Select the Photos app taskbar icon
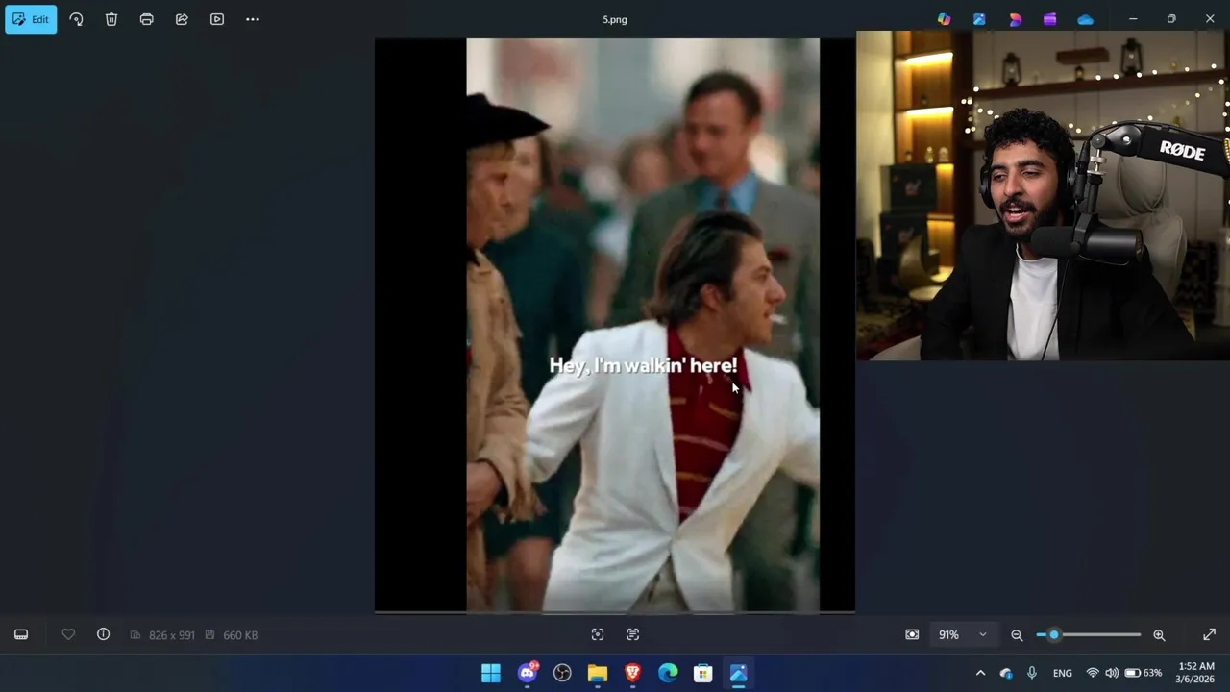 (738, 673)
